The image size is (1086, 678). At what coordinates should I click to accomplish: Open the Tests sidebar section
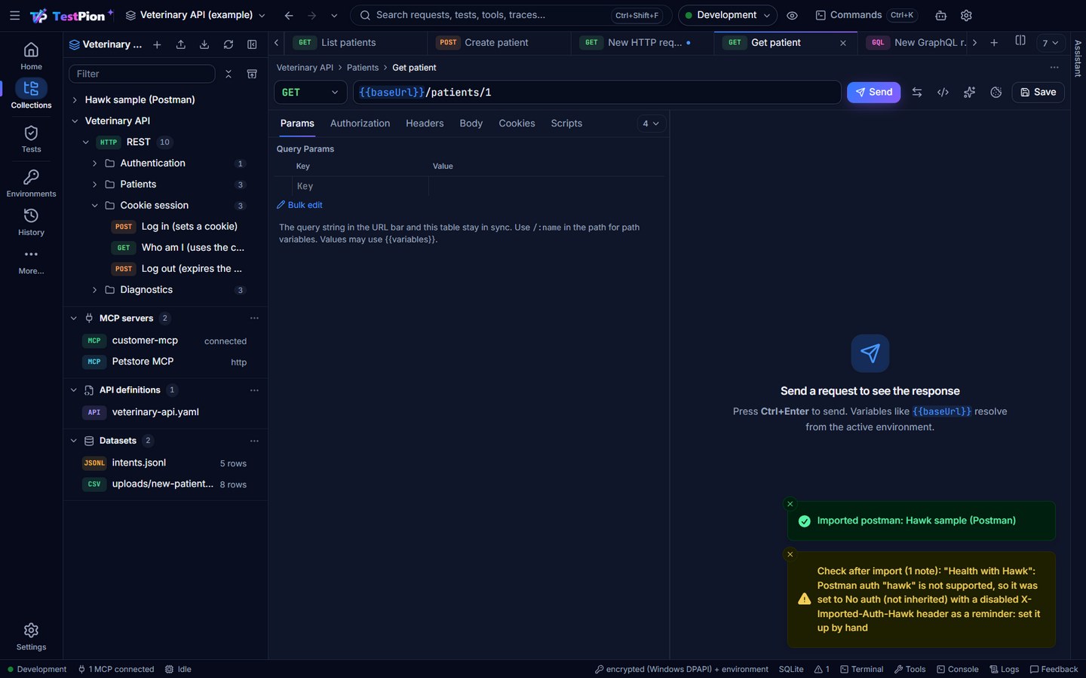[31, 139]
